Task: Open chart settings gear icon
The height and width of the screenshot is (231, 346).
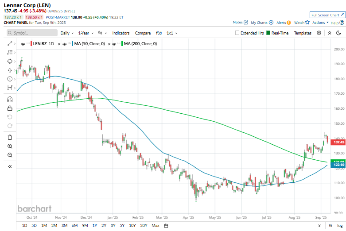Action: (x=319, y=33)
